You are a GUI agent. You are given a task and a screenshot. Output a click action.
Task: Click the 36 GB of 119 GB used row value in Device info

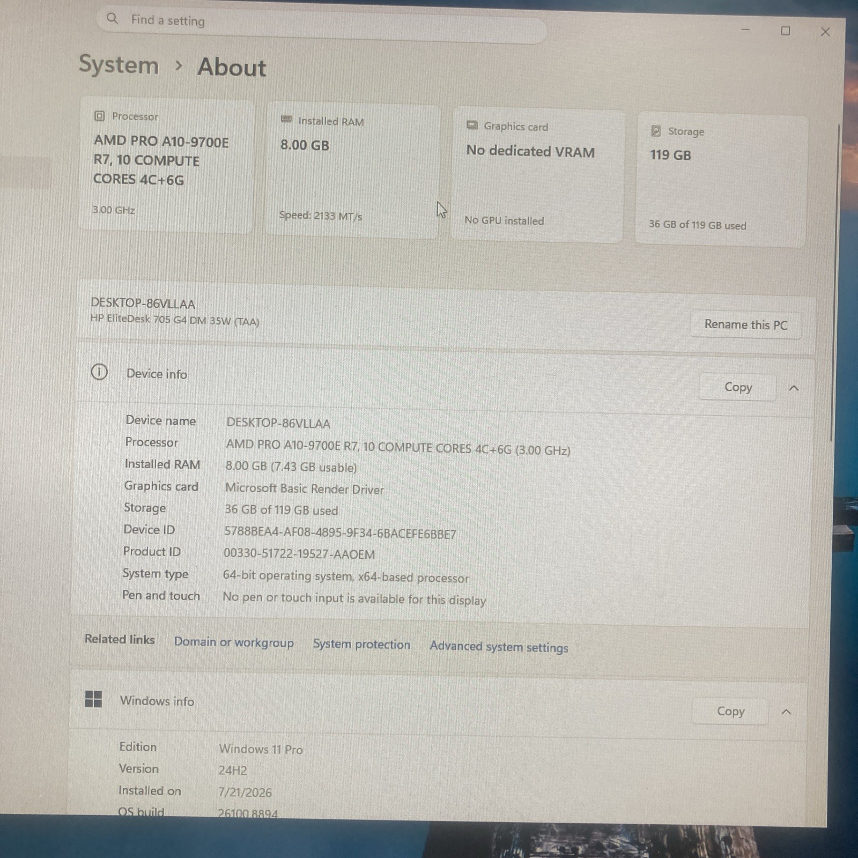point(281,509)
